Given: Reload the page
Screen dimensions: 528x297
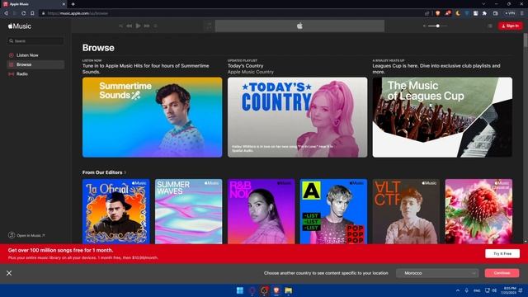Looking at the screenshot, I should coord(24,13).
